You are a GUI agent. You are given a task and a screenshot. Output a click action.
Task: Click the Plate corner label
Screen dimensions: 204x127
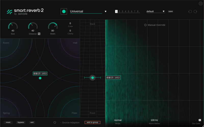(x=74, y=113)
